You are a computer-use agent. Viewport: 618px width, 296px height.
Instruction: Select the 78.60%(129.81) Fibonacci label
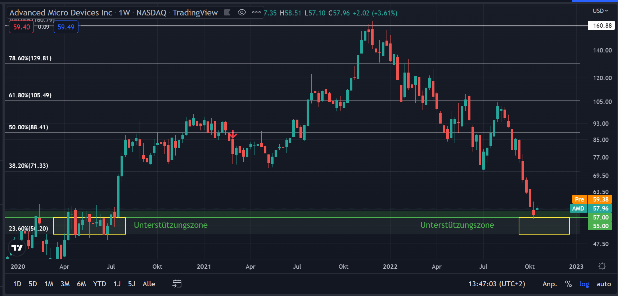tap(30, 58)
